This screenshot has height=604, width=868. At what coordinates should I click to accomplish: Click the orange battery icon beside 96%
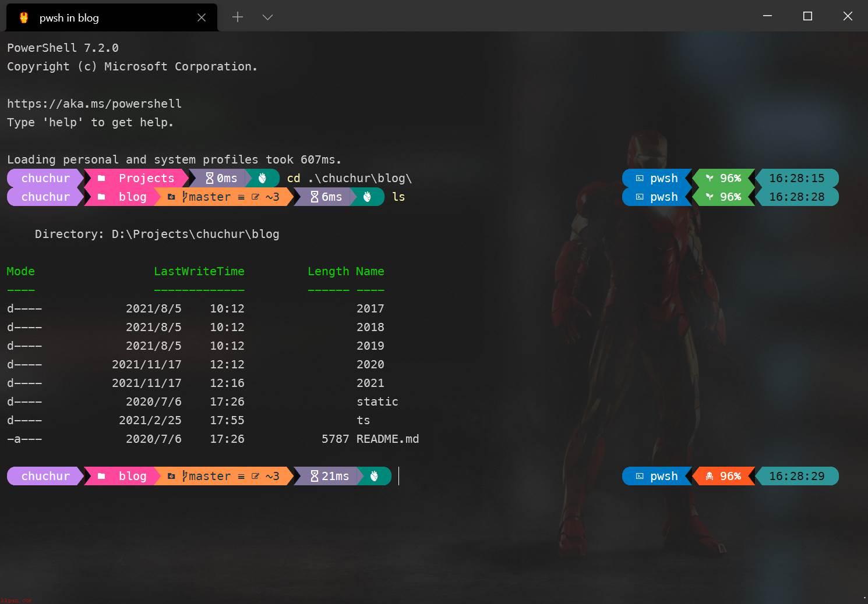click(710, 476)
